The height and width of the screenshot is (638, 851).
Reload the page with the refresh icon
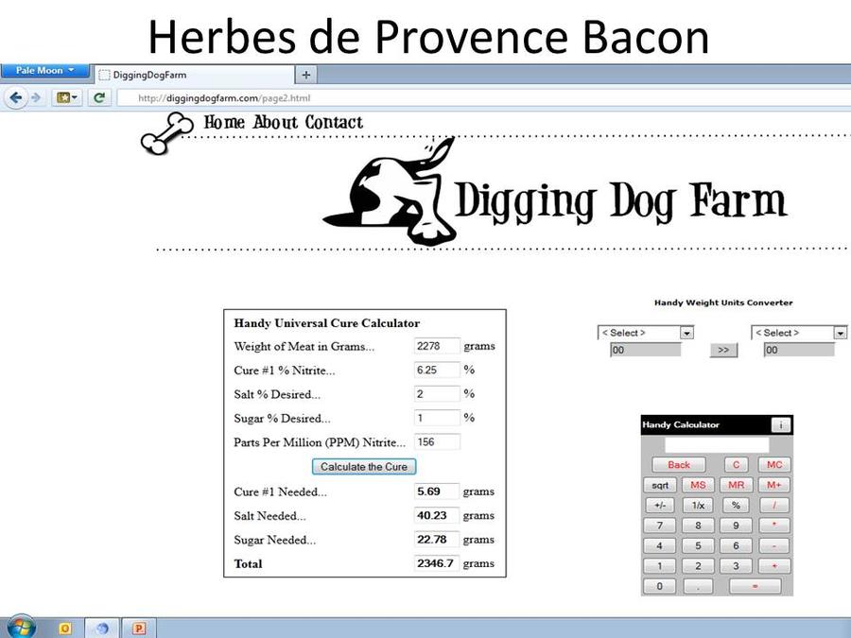coord(98,97)
